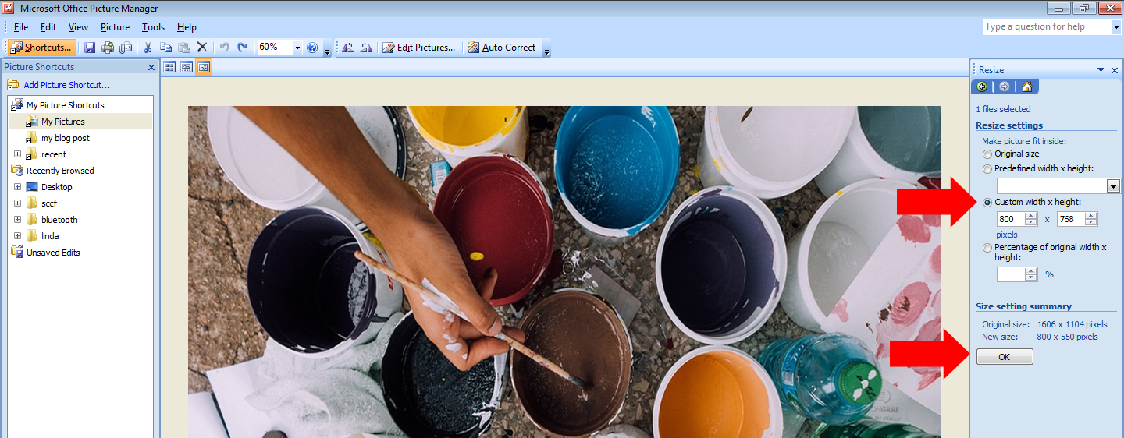Open the Edit menu
This screenshot has height=438, width=1124.
pos(48,27)
